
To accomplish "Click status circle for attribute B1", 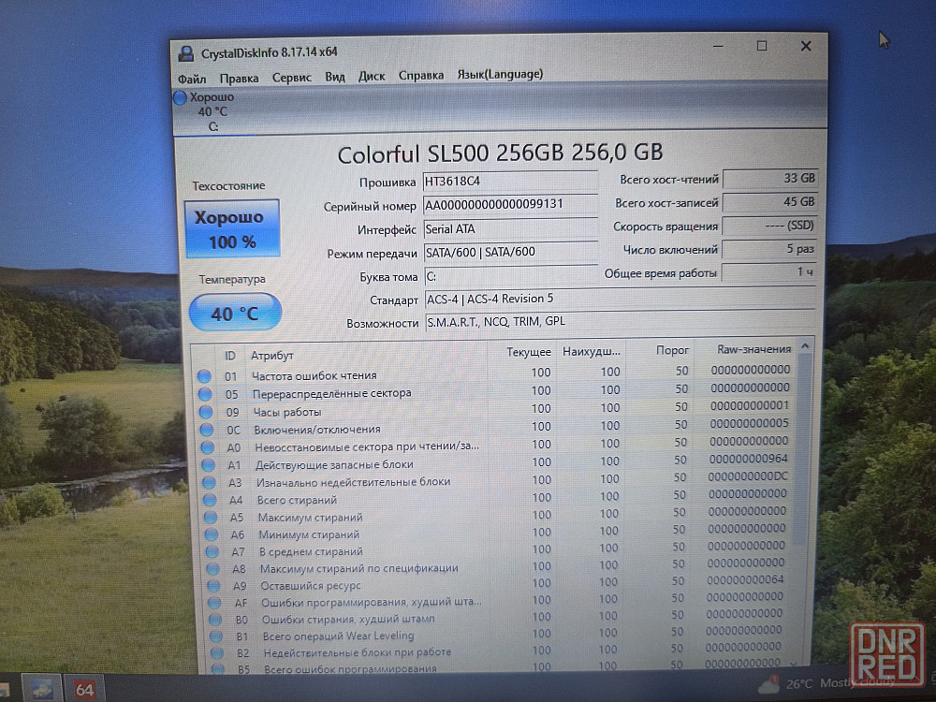I will [x=216, y=636].
